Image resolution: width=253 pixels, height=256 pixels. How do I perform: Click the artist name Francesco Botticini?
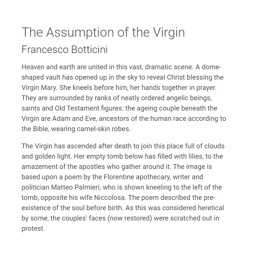point(65,50)
